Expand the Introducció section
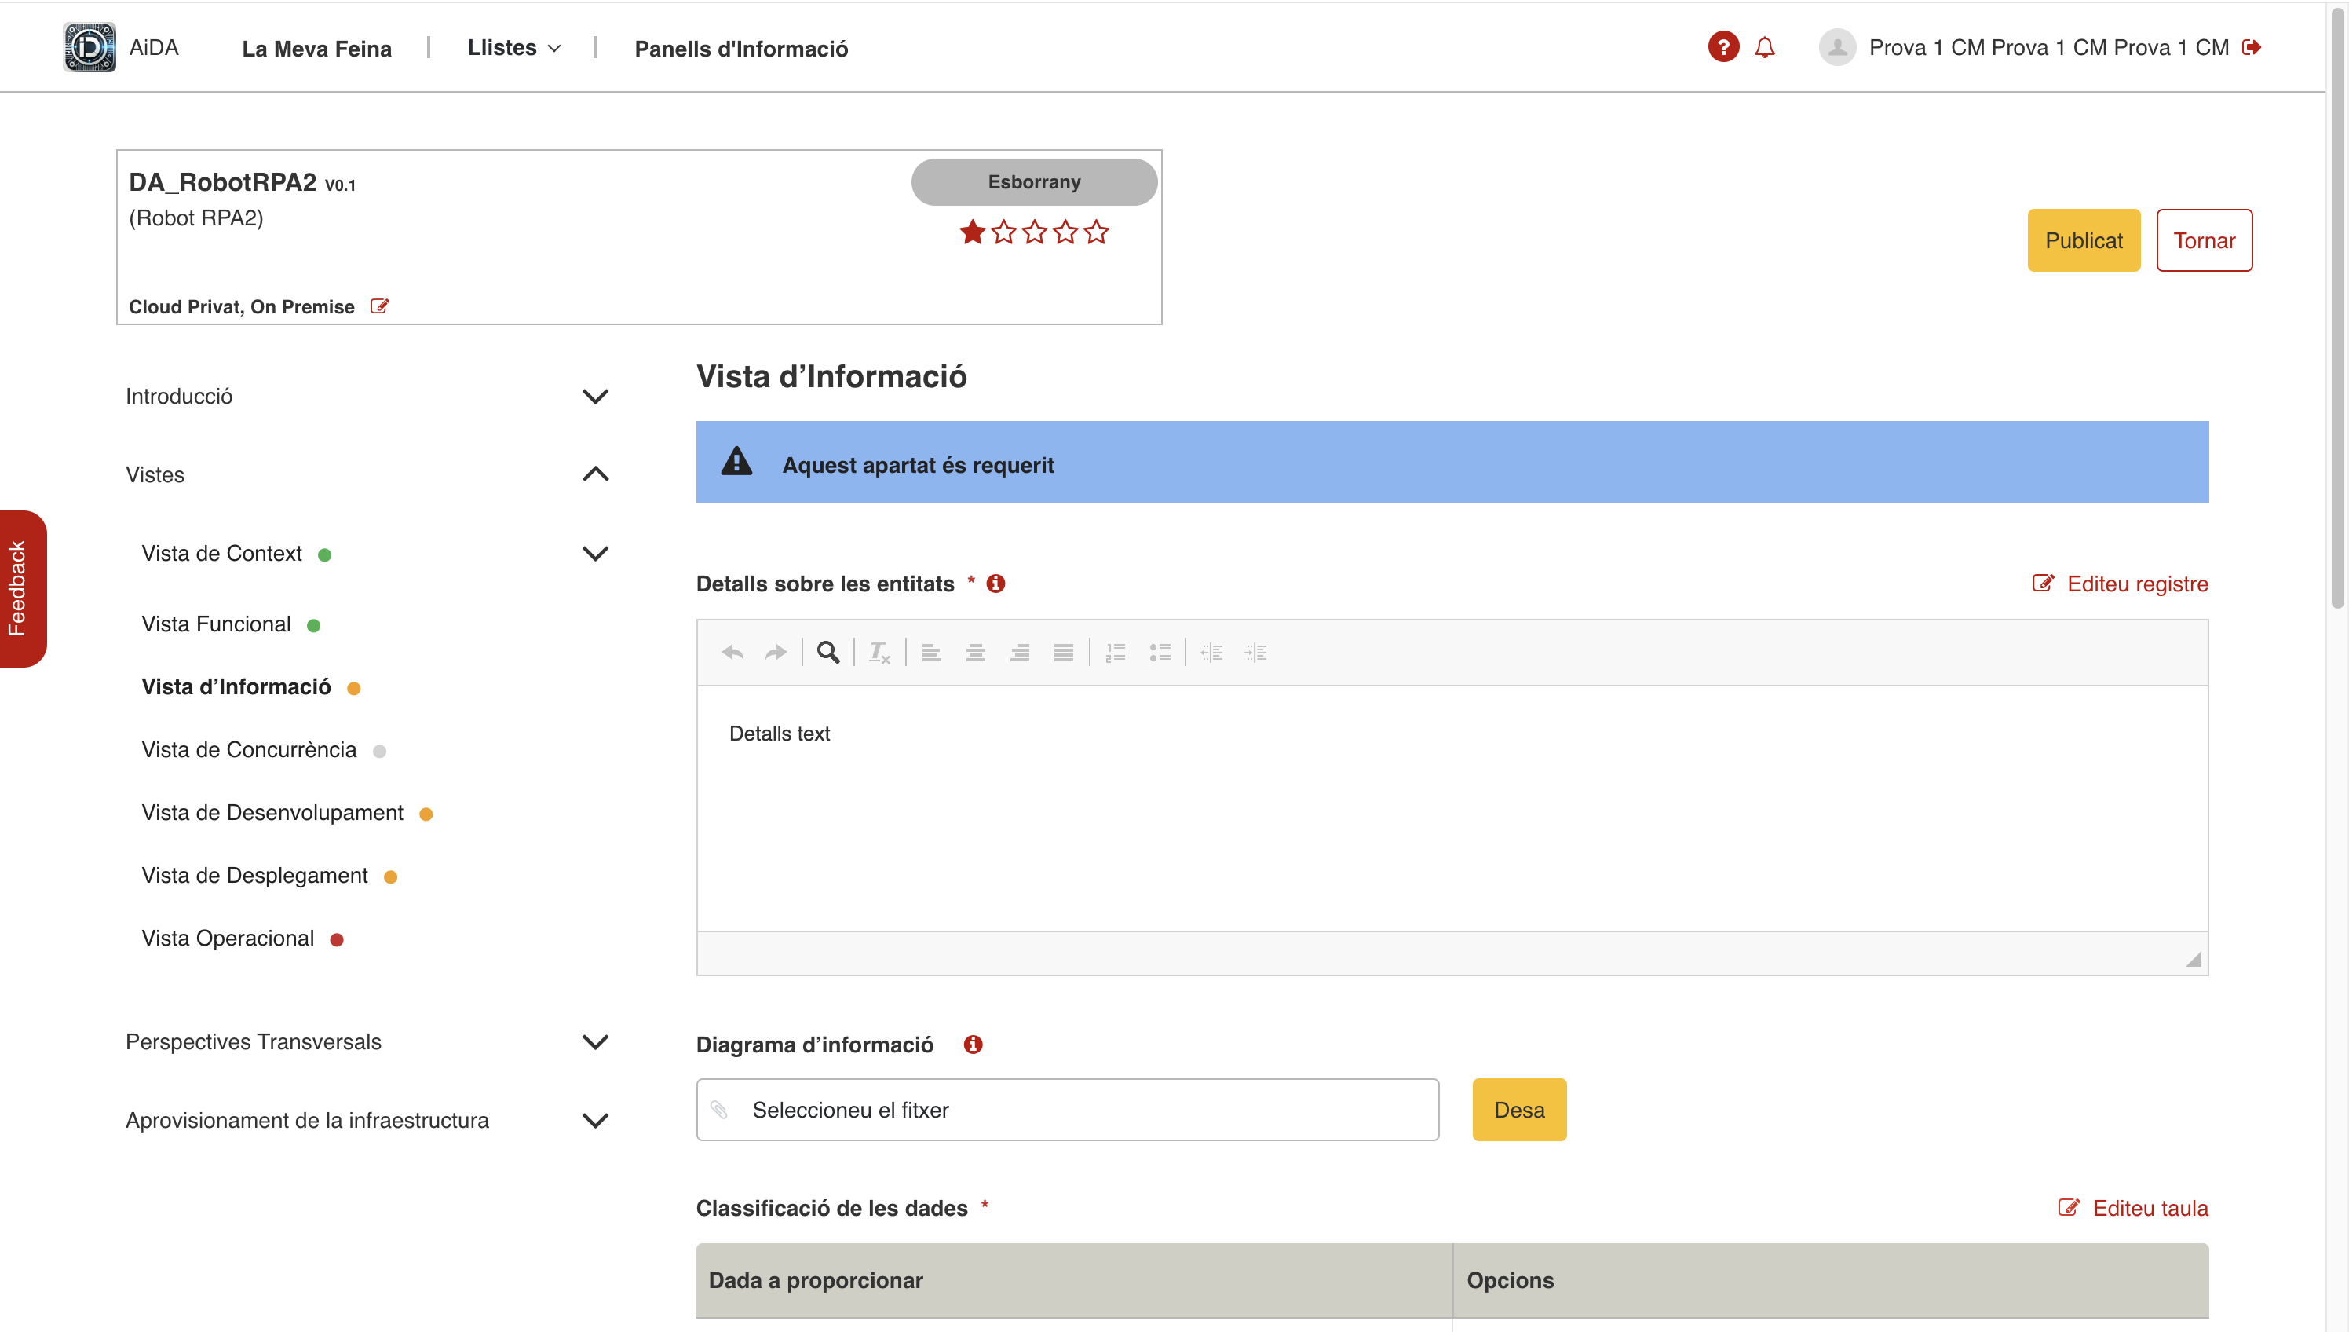The height and width of the screenshot is (1332, 2349). [x=594, y=396]
